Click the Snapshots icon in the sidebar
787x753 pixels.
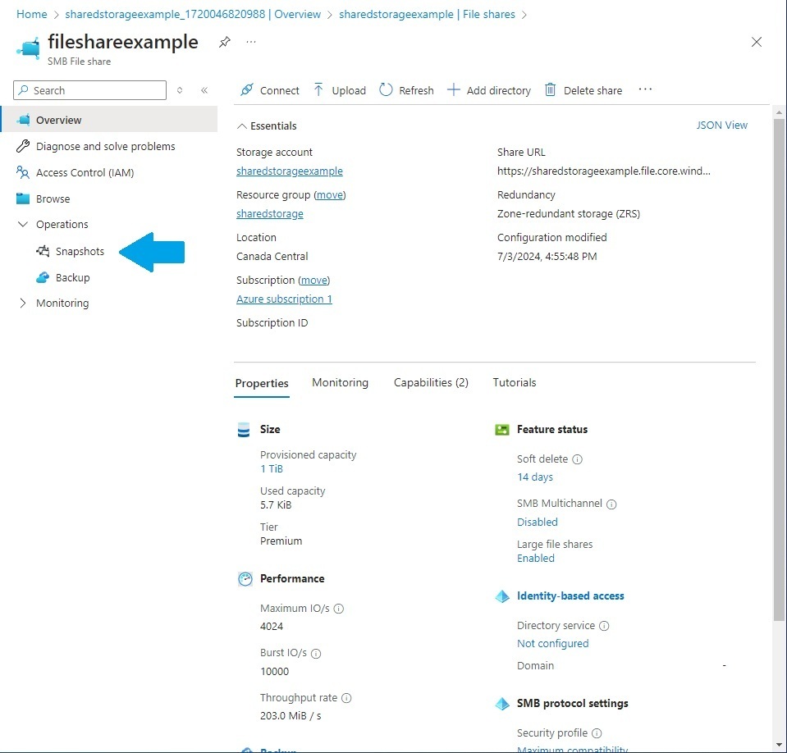coord(43,251)
